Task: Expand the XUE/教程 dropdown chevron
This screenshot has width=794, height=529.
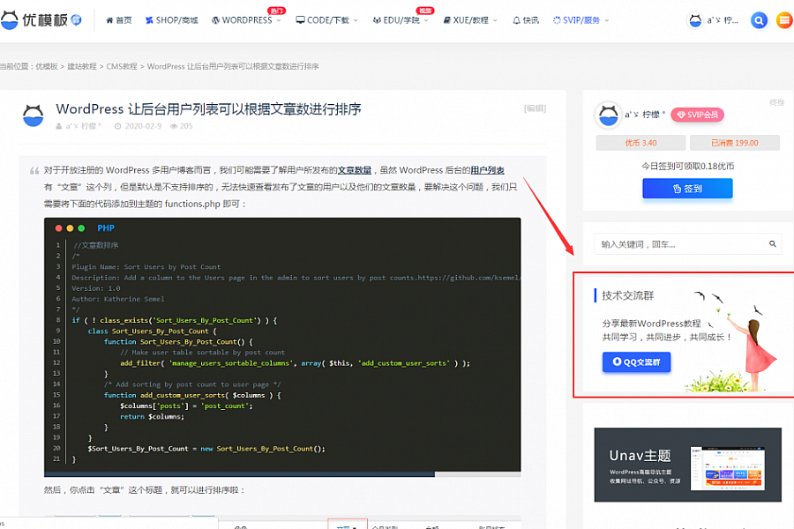Action: point(495,20)
